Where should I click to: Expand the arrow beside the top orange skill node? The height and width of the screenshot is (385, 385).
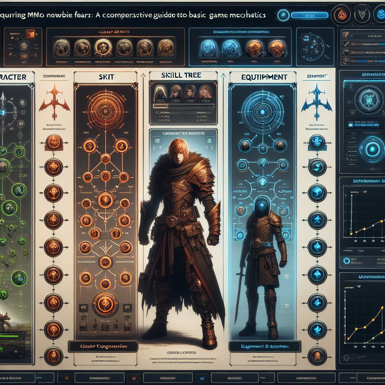pyautogui.click(x=67, y=142)
